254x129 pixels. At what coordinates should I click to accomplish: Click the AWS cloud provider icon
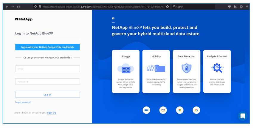tap(163, 110)
